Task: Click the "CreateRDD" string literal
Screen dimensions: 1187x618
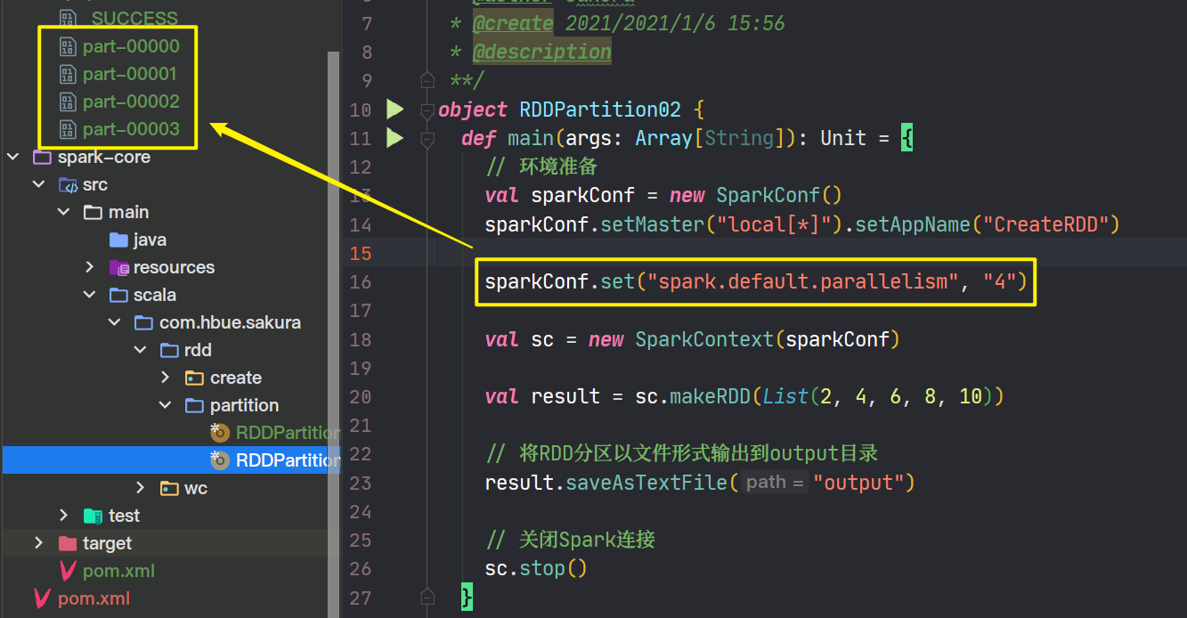Action: (1045, 225)
